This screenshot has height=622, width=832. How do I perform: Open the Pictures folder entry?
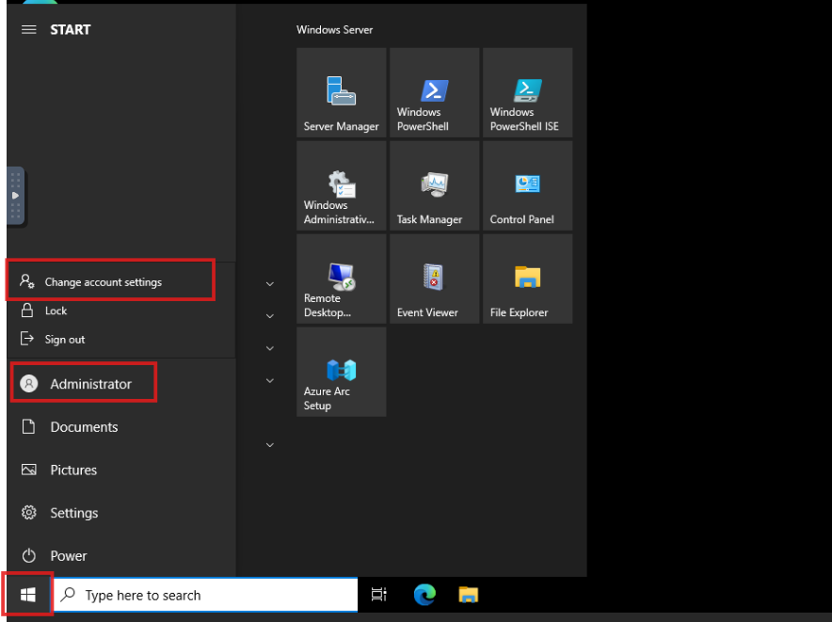121,470
